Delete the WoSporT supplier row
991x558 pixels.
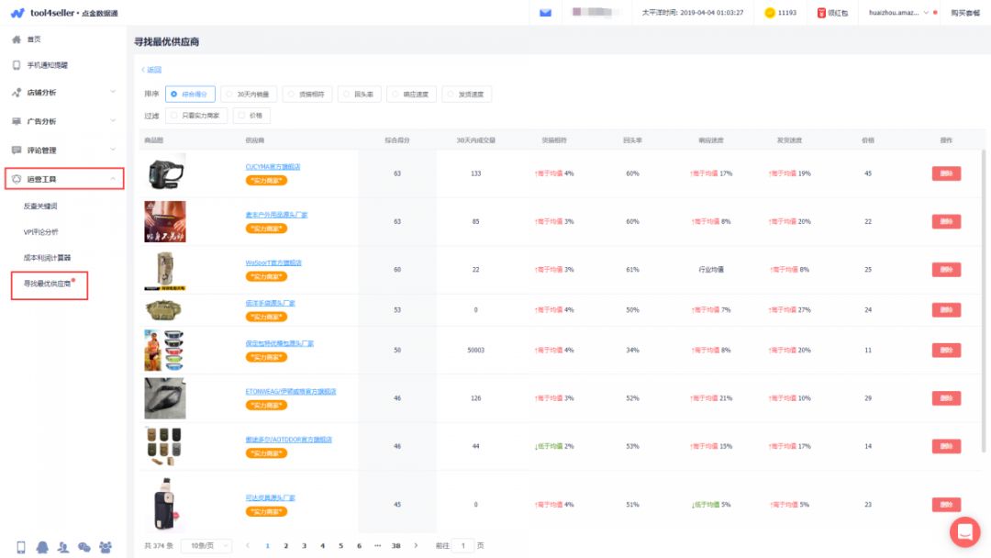[946, 269]
